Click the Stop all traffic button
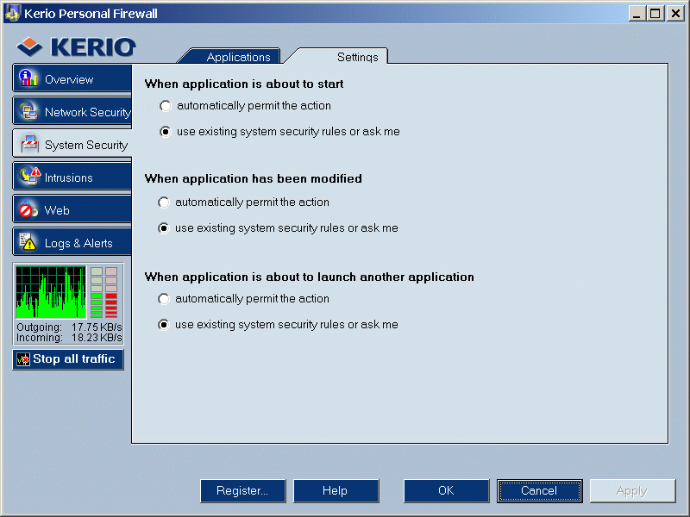This screenshot has height=517, width=690. 68,359
